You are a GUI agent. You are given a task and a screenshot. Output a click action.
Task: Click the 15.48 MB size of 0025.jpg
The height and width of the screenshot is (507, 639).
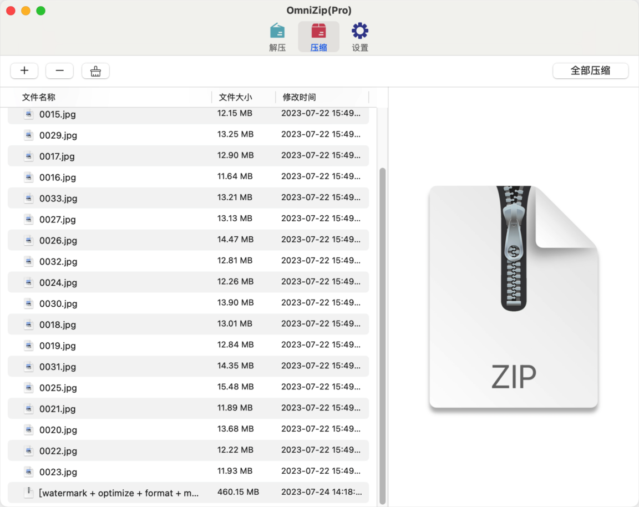pos(236,387)
